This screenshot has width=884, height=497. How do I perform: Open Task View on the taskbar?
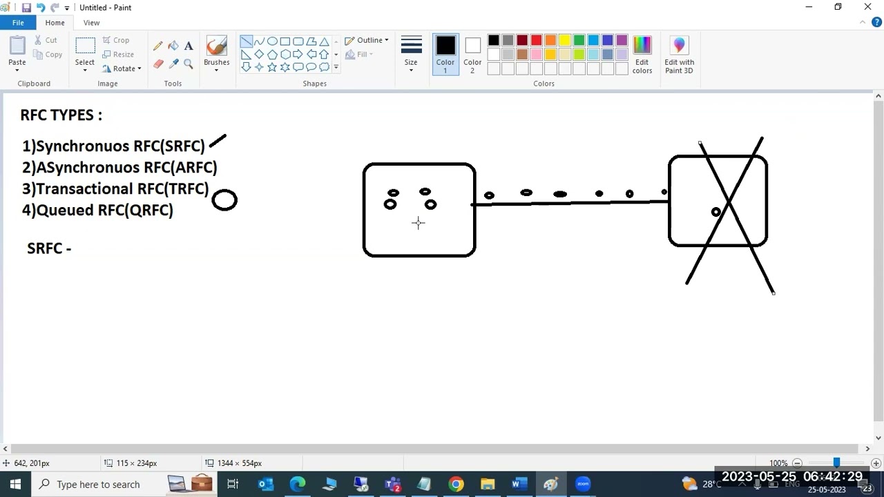click(233, 485)
